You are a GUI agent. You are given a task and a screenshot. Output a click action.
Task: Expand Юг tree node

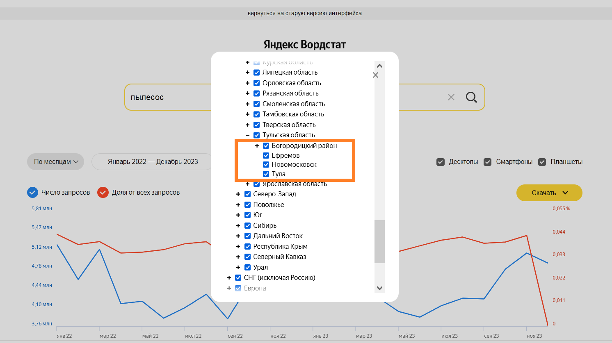point(238,215)
